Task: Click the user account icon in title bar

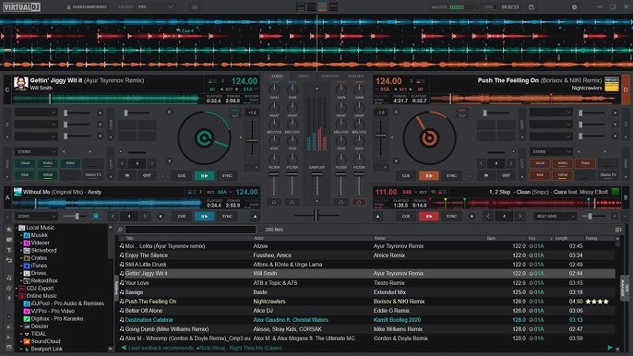Action: [68, 7]
